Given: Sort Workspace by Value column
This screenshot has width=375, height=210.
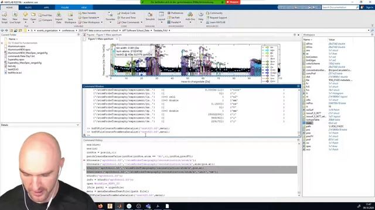Looking at the screenshot, I should tap(332, 40).
